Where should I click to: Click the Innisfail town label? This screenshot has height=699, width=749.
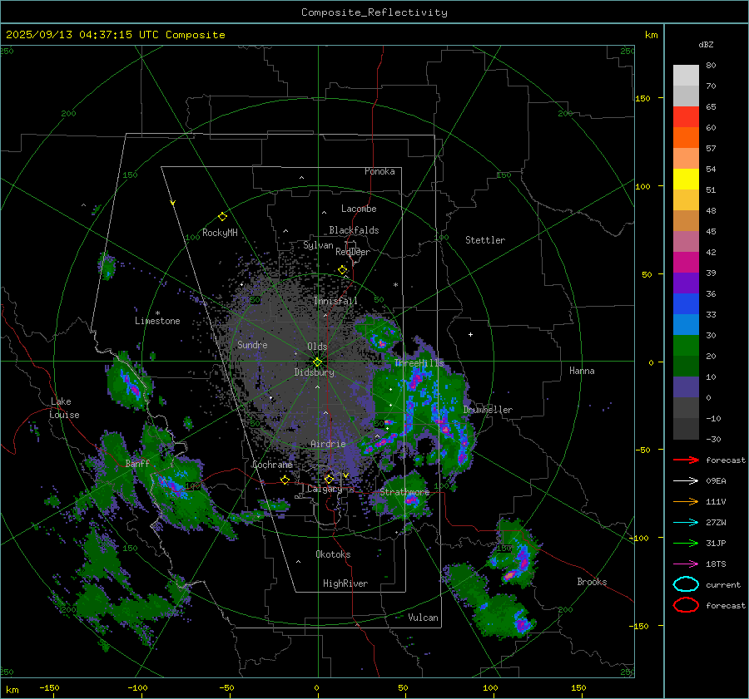pyautogui.click(x=335, y=301)
